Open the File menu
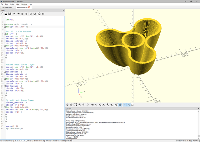Screen dimensions: 200x142 point(2,4)
